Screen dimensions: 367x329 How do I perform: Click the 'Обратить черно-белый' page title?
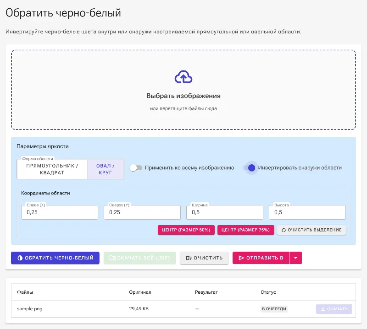[x=63, y=13]
